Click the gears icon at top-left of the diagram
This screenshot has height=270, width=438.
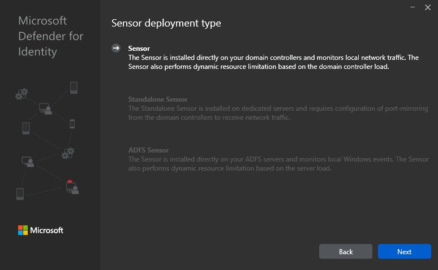pos(22,94)
